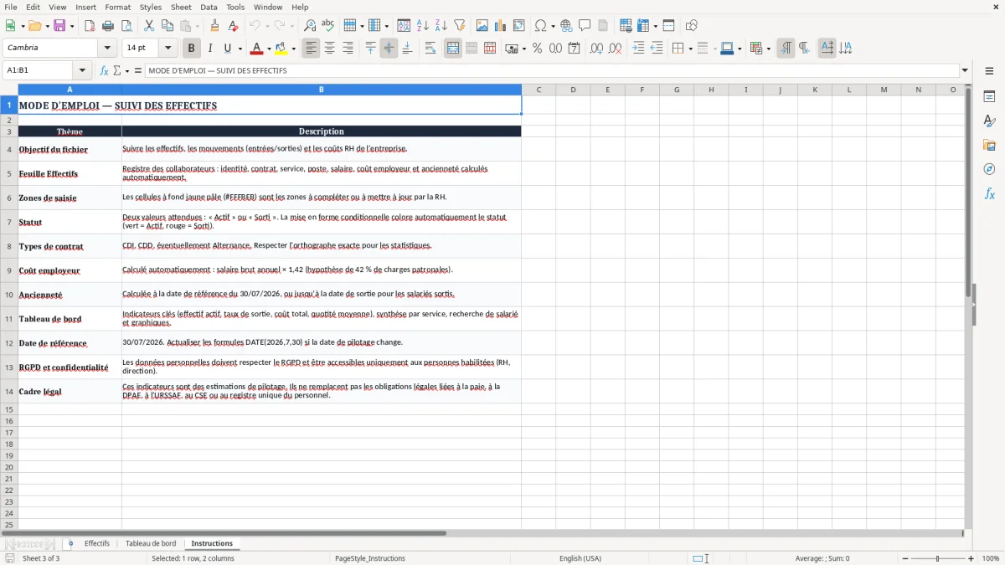This screenshot has width=1005, height=565.
Task: Open the underline style dropdown arrow
Action: pos(240,49)
